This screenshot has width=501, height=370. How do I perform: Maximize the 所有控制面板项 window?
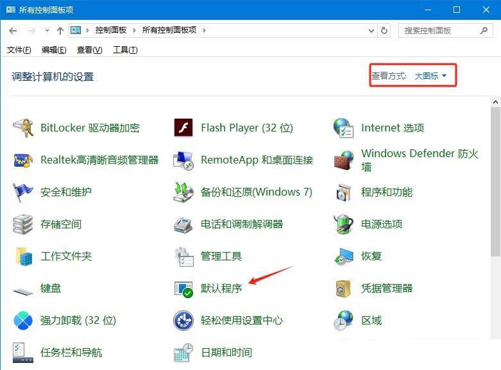(x=457, y=10)
